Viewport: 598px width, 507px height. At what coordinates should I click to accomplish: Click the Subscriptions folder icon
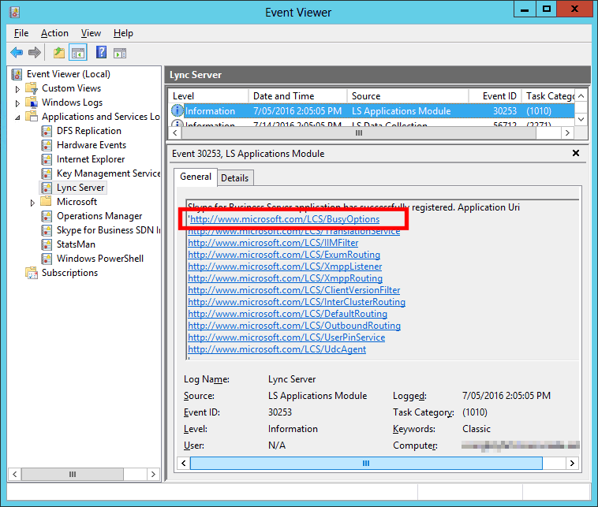click(x=32, y=273)
